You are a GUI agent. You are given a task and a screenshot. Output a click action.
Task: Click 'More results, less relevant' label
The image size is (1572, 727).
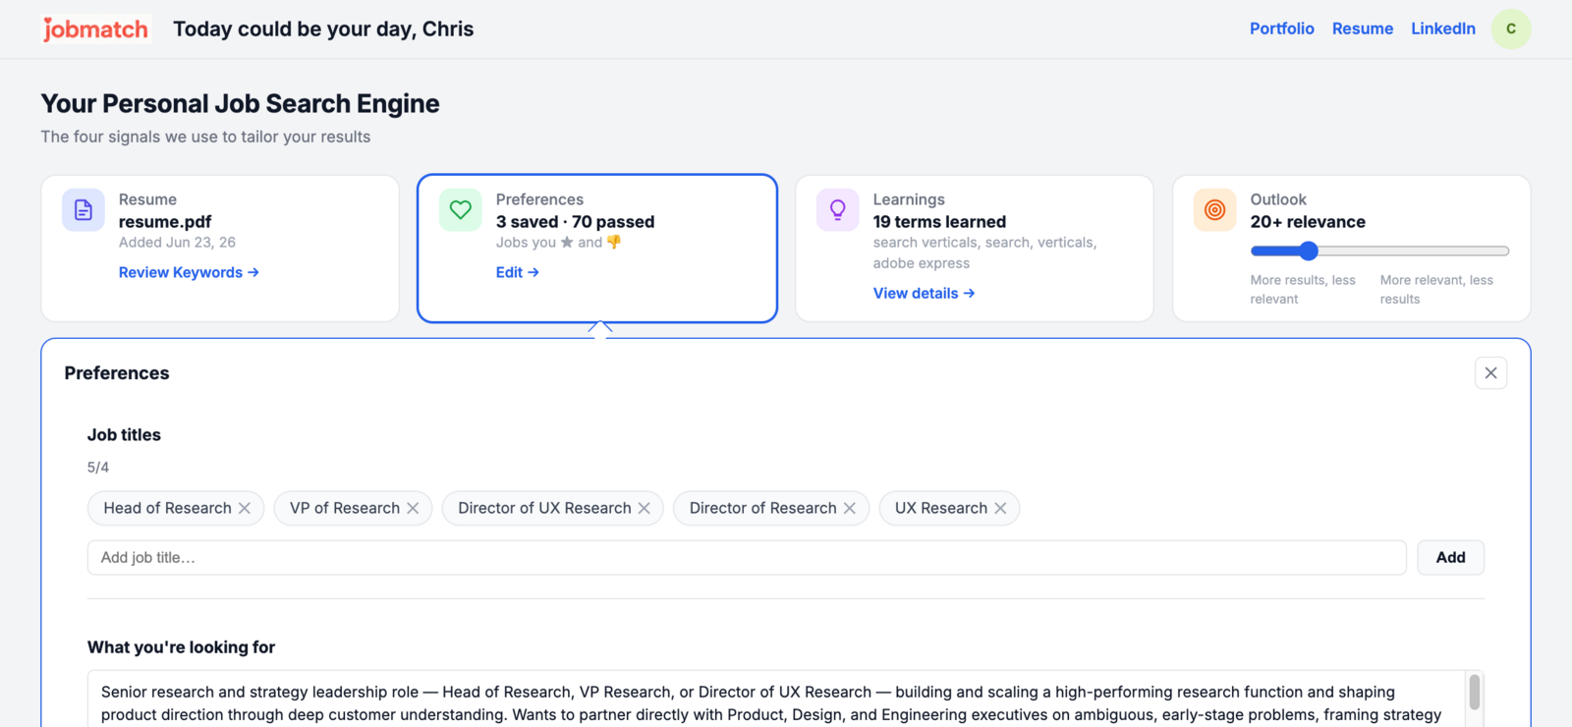pos(1303,289)
